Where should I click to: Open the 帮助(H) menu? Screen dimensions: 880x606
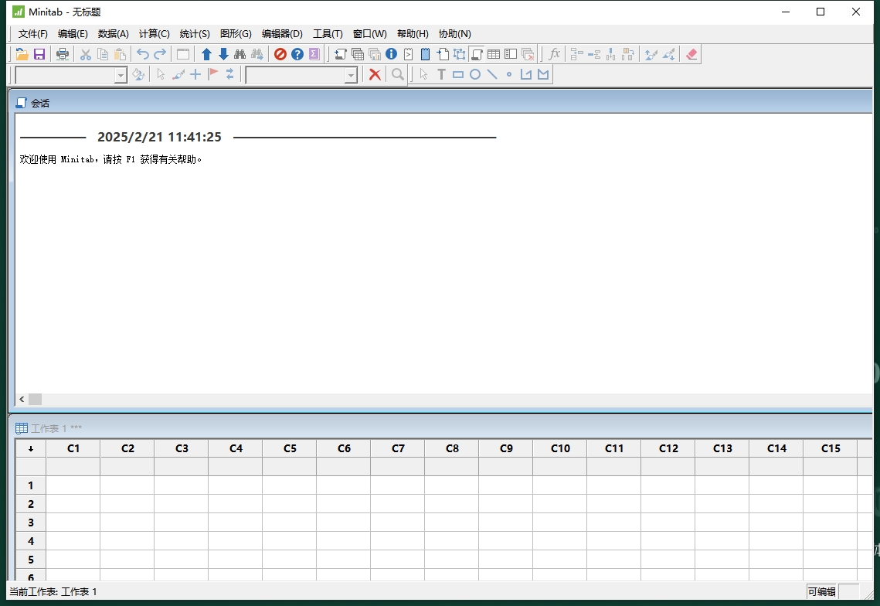(413, 34)
